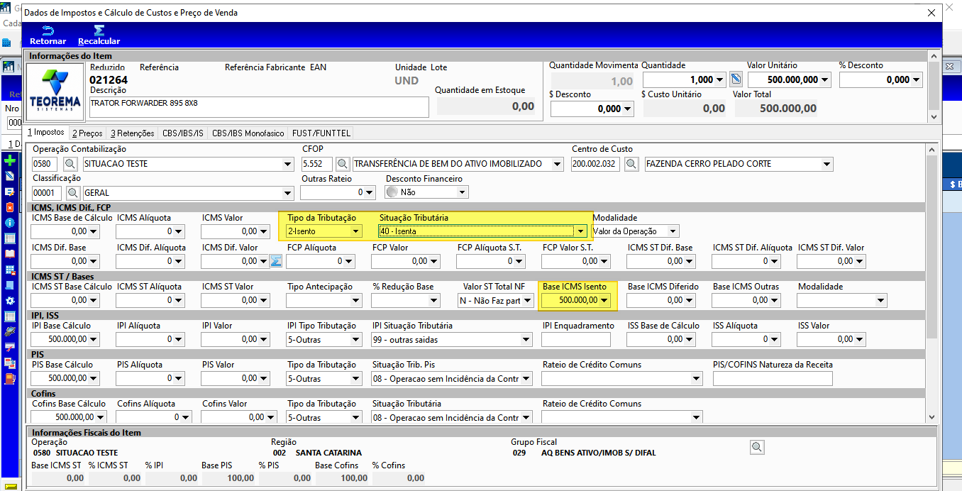Click blue info icon in background sidebar
962x491 pixels.
point(10,223)
